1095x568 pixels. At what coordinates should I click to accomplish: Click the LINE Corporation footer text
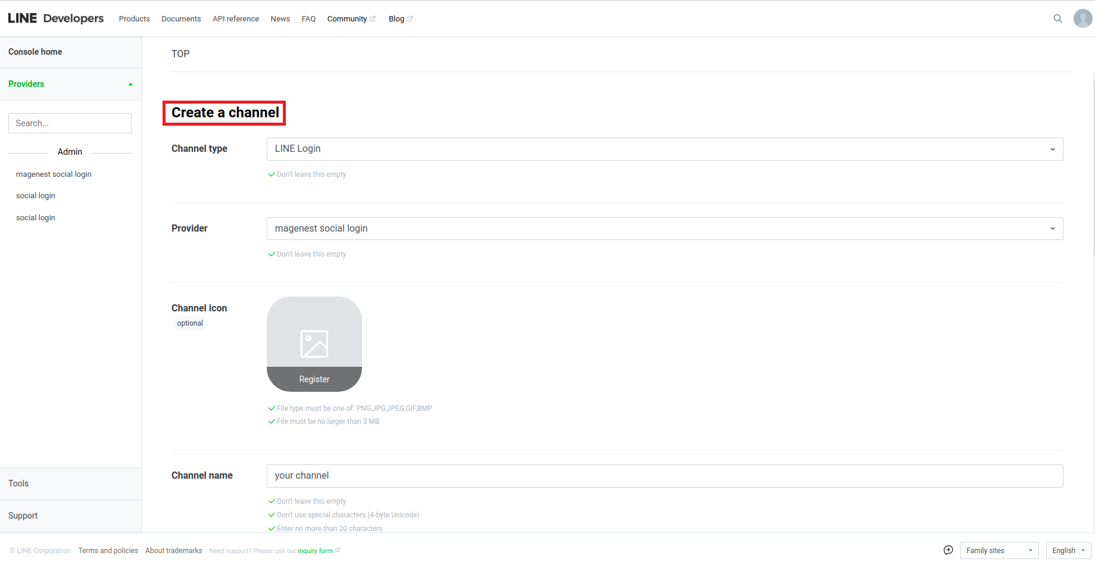point(40,551)
